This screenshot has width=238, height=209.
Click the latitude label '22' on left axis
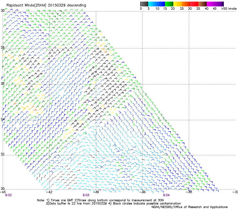(x=3, y=154)
